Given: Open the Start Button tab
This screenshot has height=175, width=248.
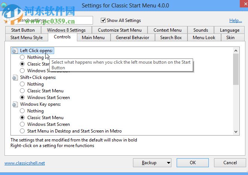Looking at the screenshot, I should pos(23,30).
